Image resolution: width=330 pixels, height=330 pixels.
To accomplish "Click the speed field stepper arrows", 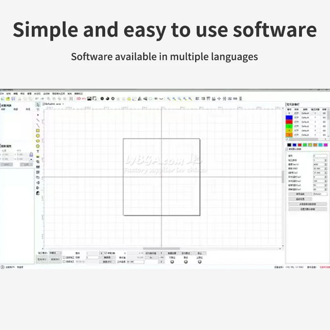I will (325, 164).
